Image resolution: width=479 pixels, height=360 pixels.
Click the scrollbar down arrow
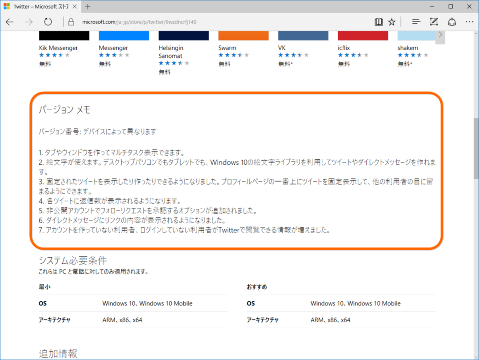pos(476,356)
